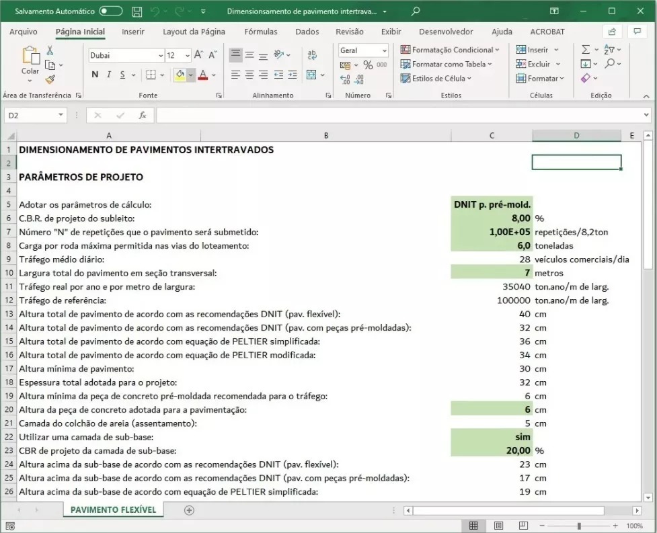This screenshot has width=657, height=533.
Task: Select the PAVIMENTO FLEXÍVEL sheet tab
Action: pos(112,510)
